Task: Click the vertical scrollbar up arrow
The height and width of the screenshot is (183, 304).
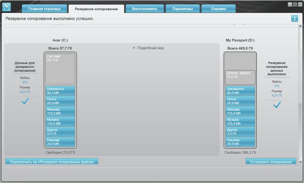Action: (x=300, y=26)
